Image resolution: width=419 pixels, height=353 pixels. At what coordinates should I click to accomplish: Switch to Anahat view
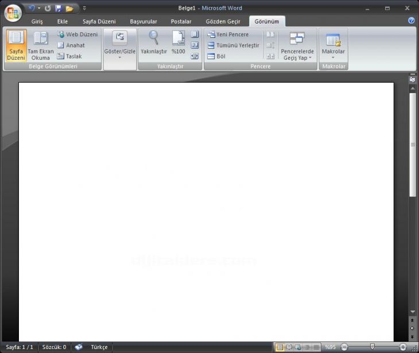(71, 45)
